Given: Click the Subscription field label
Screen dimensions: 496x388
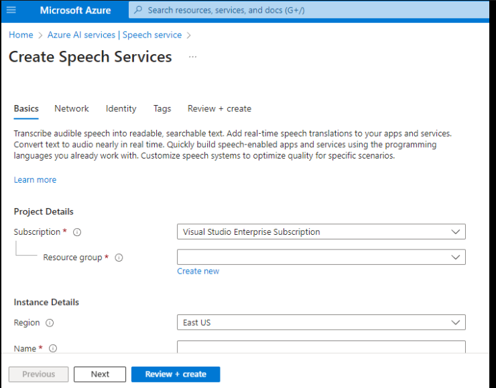Looking at the screenshot, I should [37, 231].
